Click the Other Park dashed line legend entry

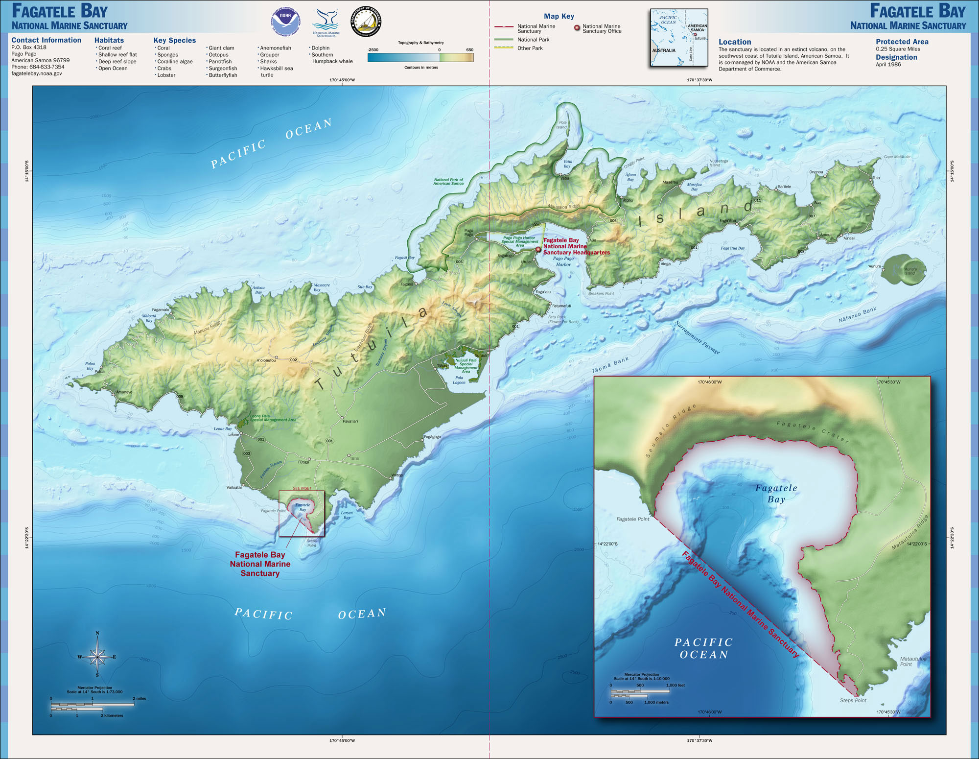pyautogui.click(x=504, y=48)
